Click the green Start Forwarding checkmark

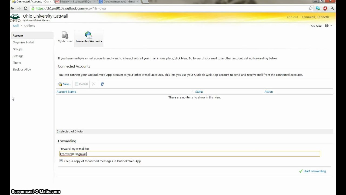coord(301,171)
